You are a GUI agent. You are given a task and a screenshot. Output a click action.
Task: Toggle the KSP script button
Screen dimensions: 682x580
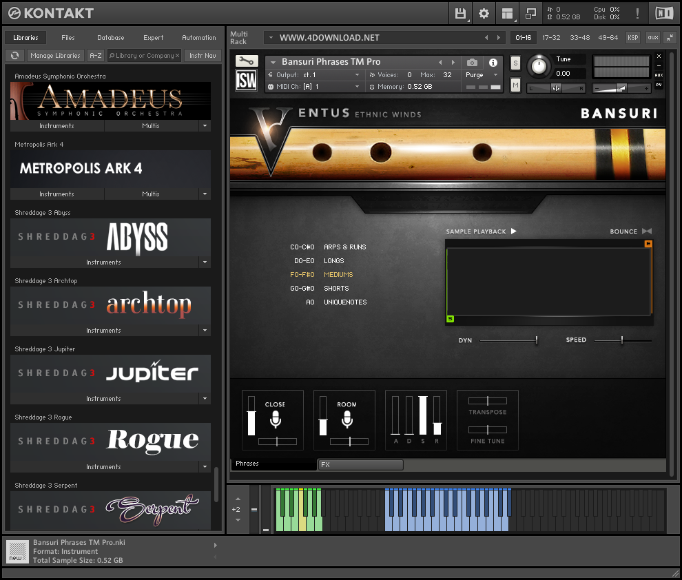click(x=633, y=38)
